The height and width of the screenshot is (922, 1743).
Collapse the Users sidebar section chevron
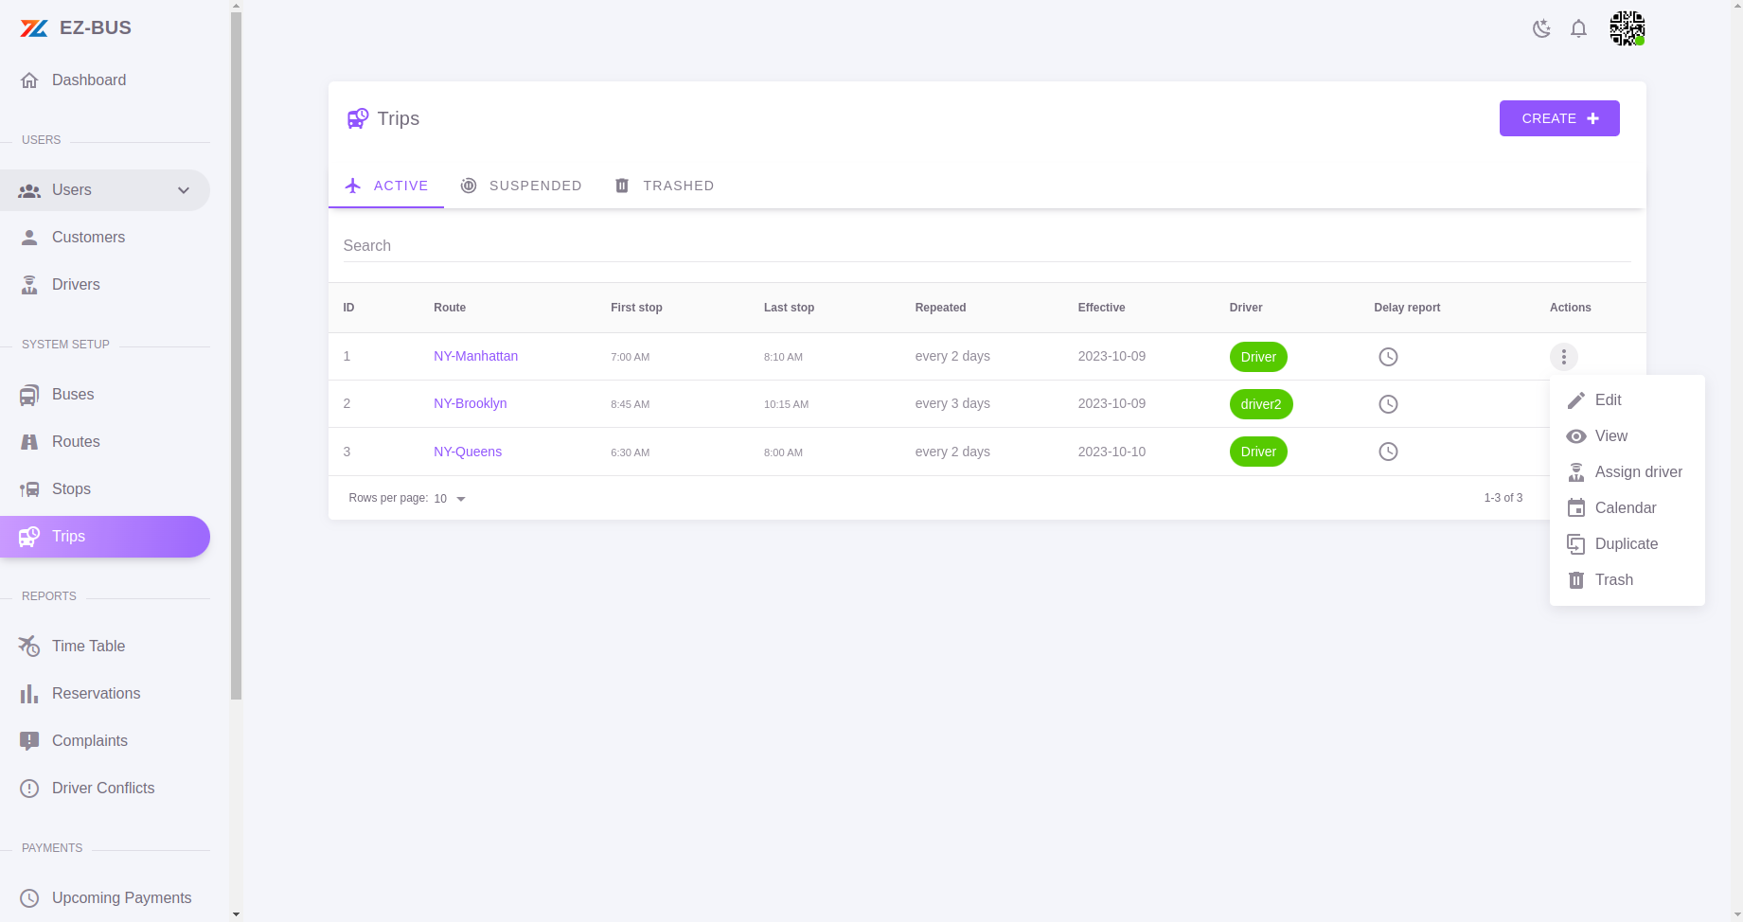pos(183,190)
